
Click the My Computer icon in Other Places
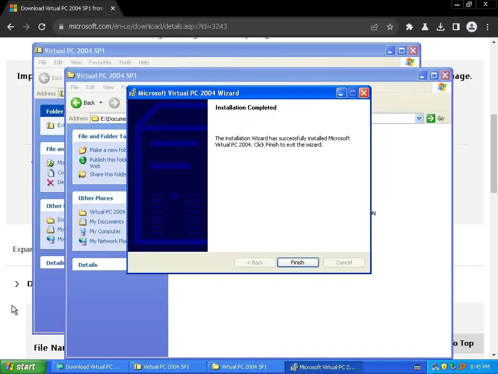83,231
